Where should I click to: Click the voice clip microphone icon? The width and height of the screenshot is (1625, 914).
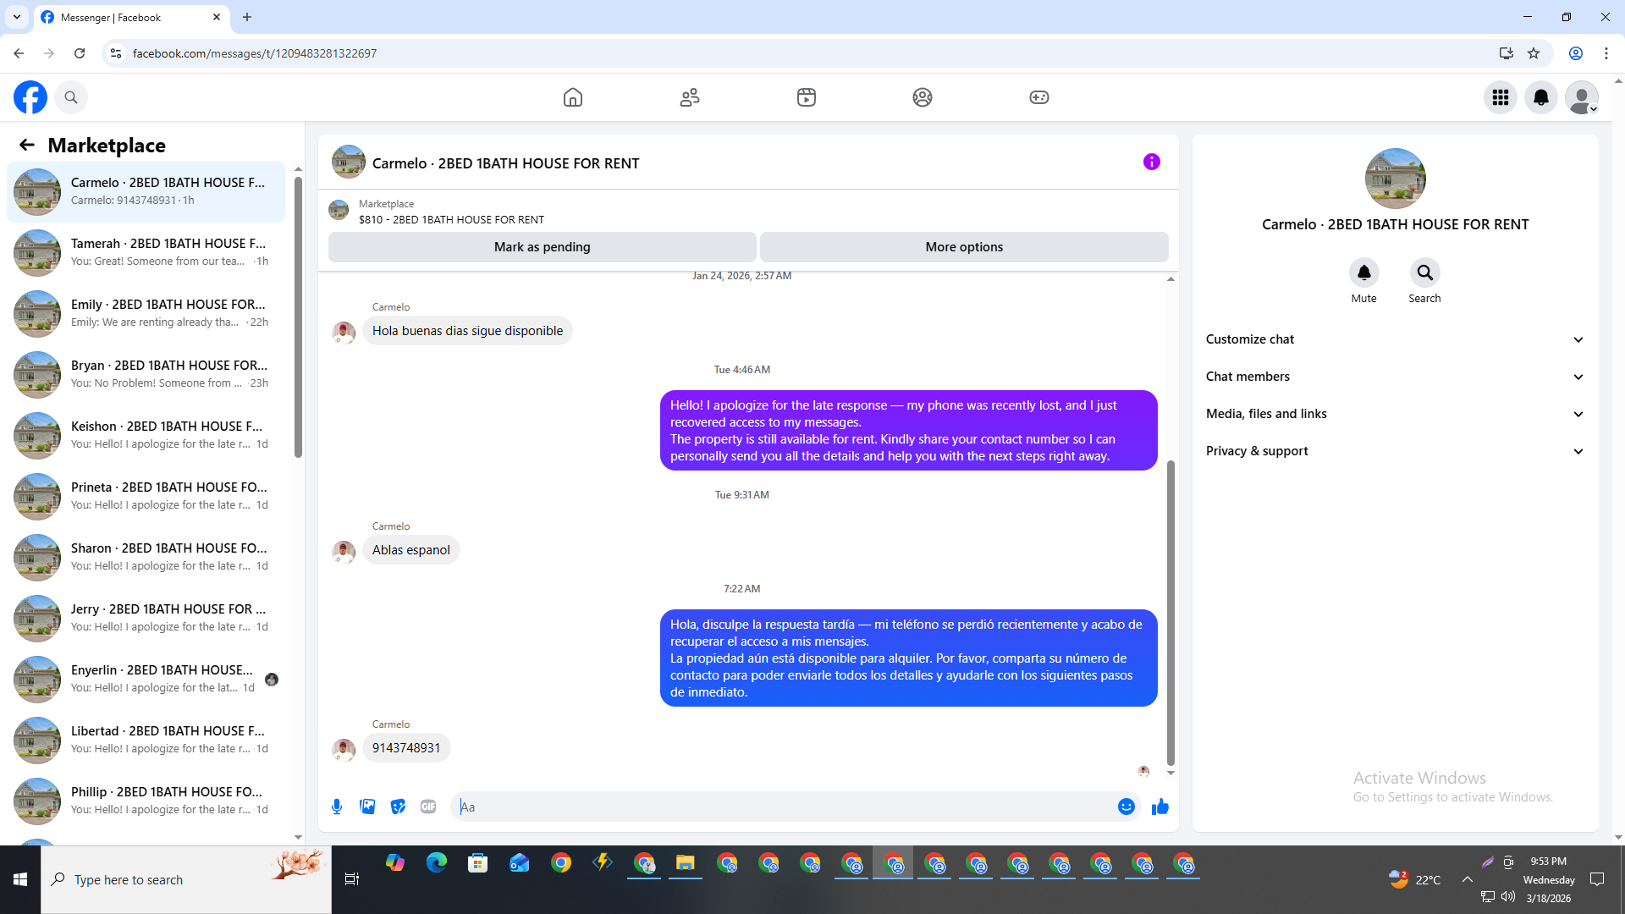click(337, 807)
